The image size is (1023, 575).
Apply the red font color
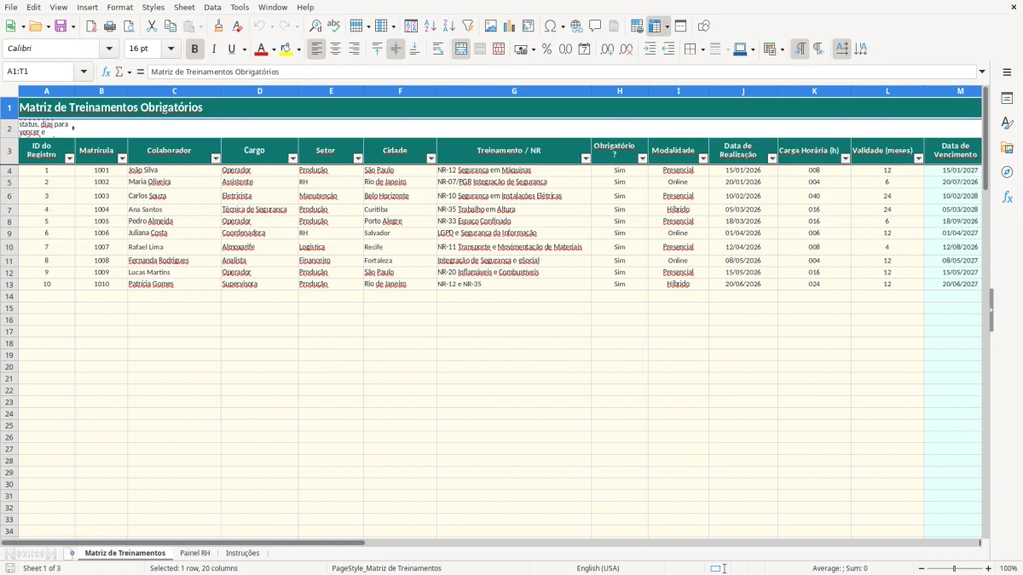coord(262,49)
